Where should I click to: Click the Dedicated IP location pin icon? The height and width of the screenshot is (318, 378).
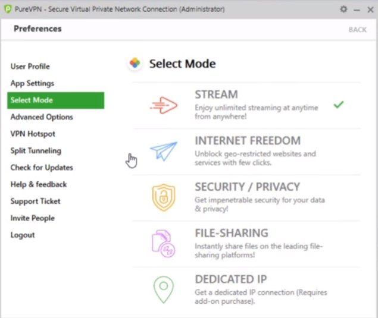click(x=164, y=289)
